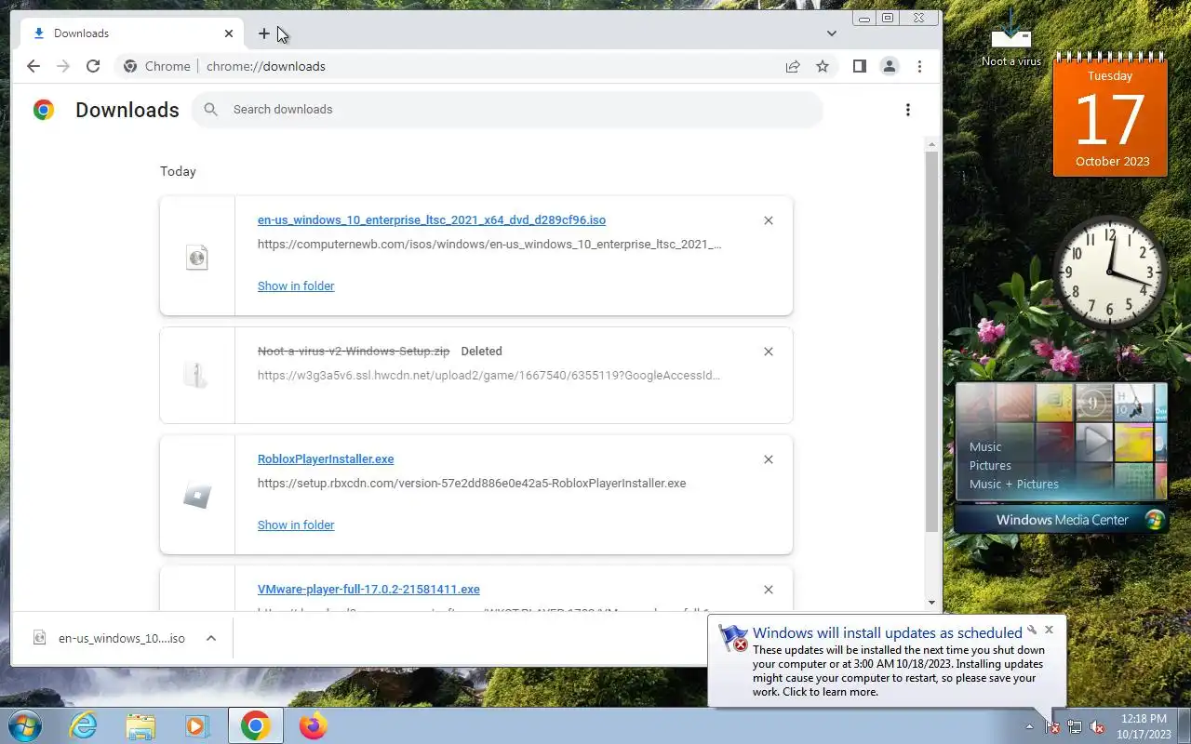This screenshot has width=1191, height=744.
Task: Click the scrollbar down arrow
Action: coord(931,603)
